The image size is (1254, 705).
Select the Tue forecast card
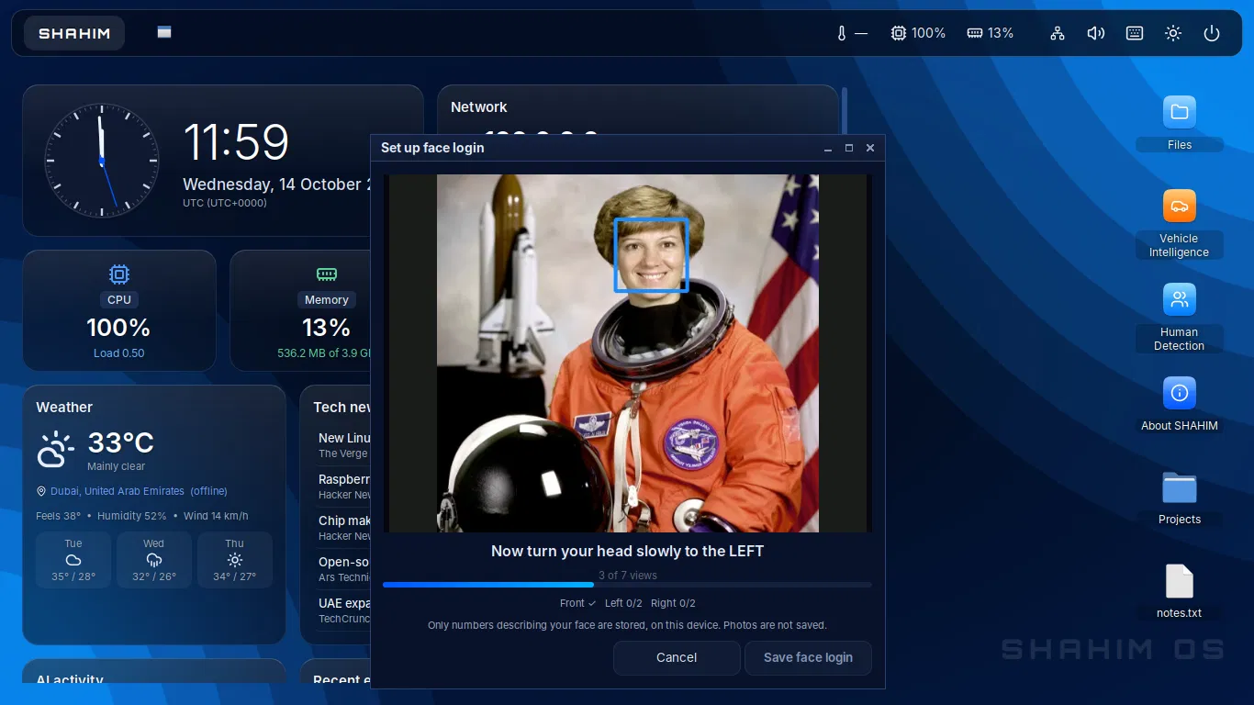(x=73, y=559)
